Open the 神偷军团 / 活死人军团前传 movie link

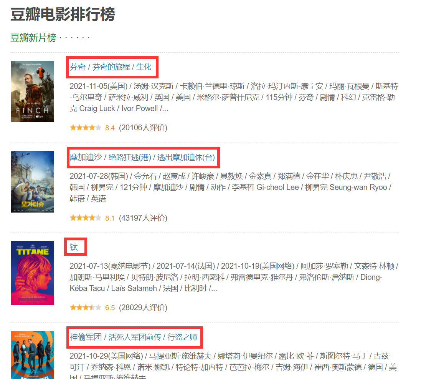134,337
